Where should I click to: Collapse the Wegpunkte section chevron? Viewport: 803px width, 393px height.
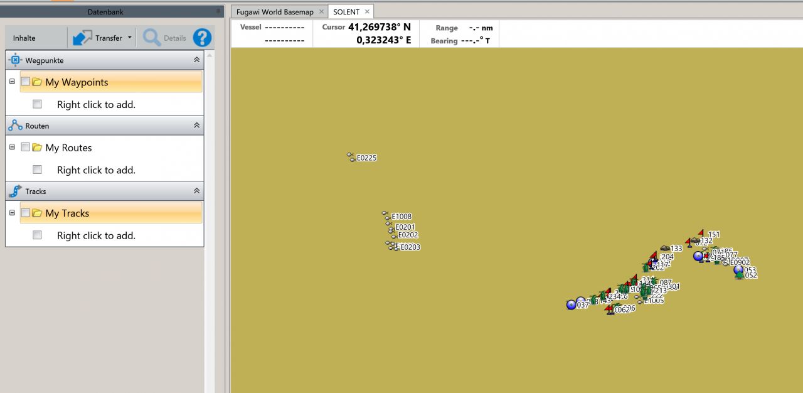[196, 60]
